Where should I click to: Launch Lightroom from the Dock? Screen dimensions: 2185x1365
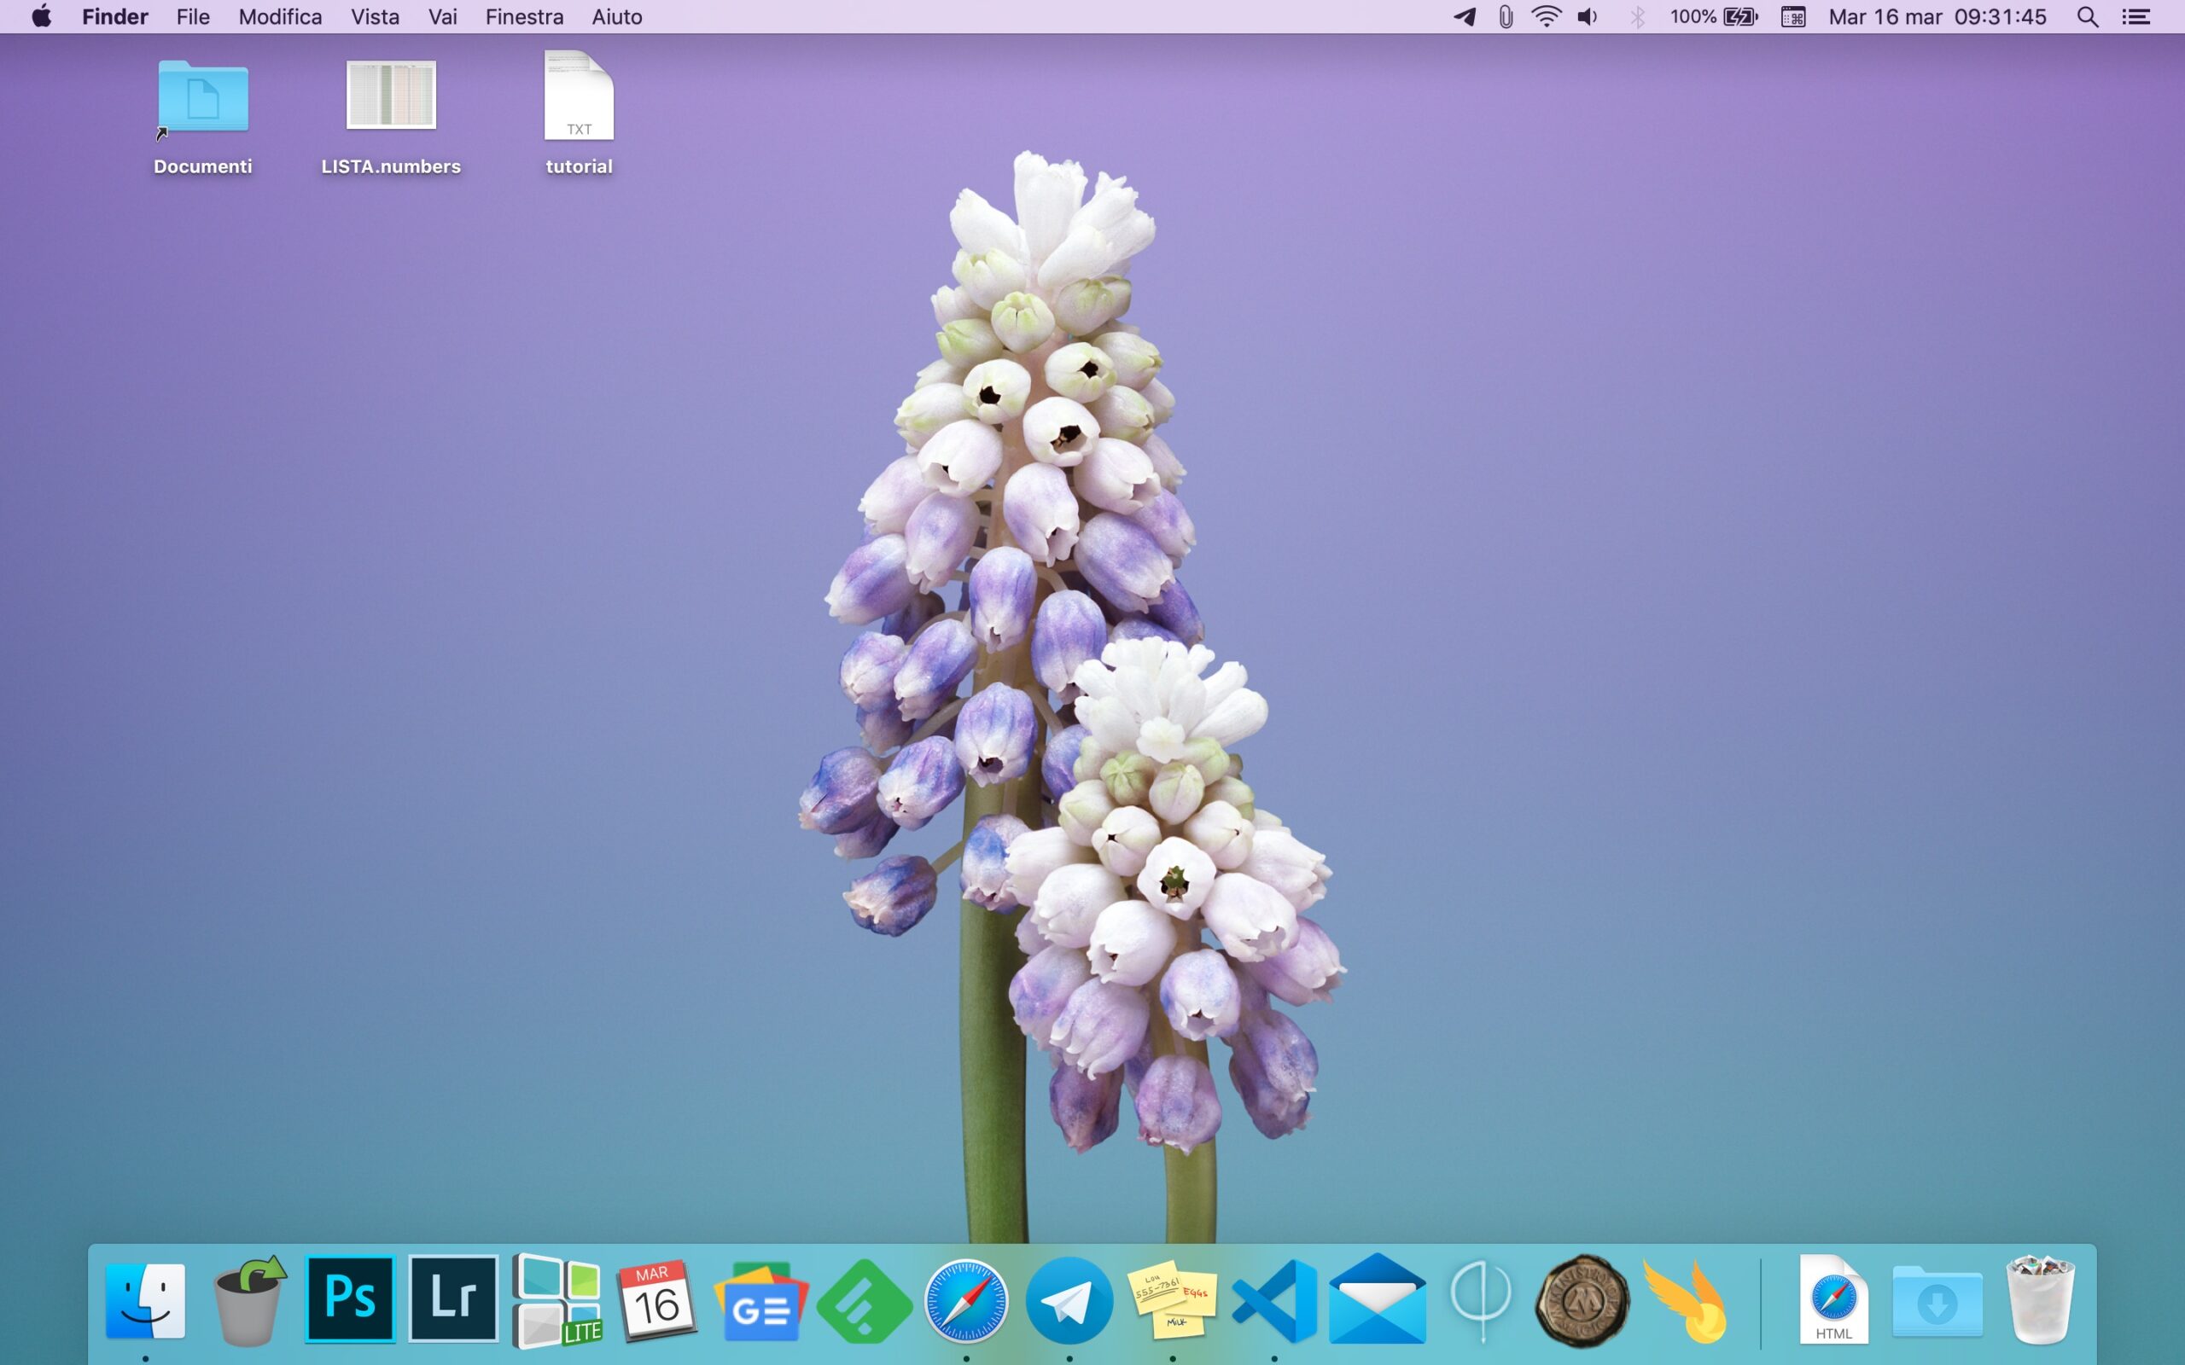coord(453,1299)
